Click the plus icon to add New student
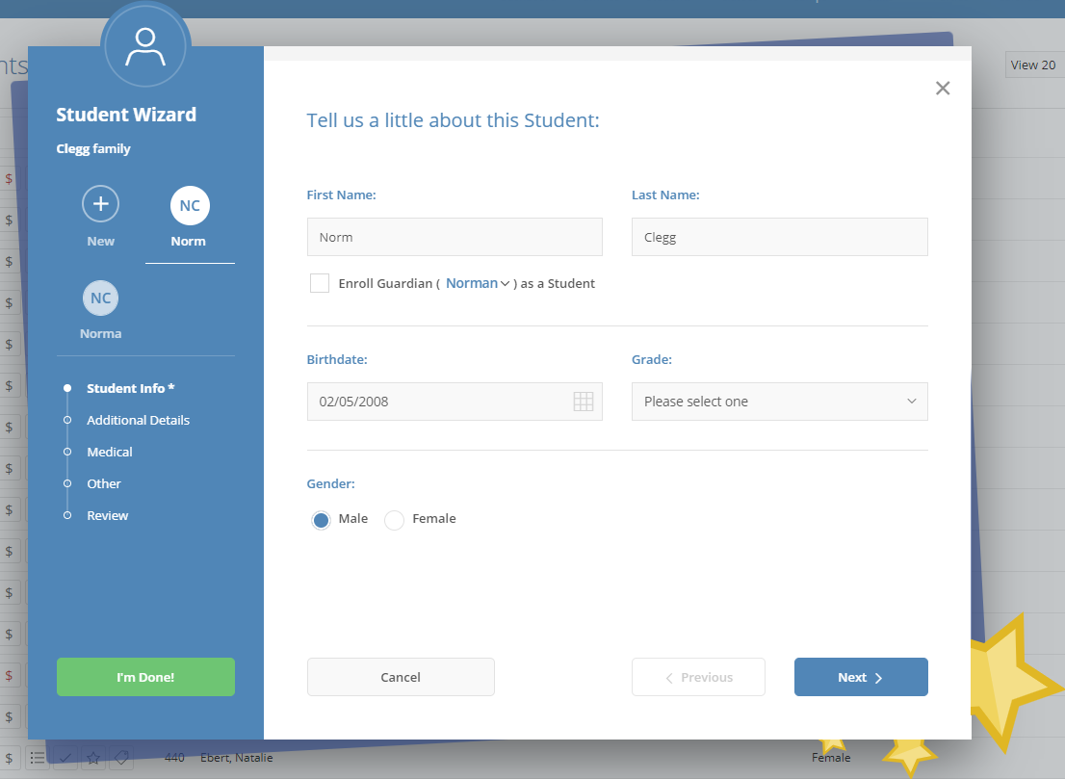 [100, 205]
